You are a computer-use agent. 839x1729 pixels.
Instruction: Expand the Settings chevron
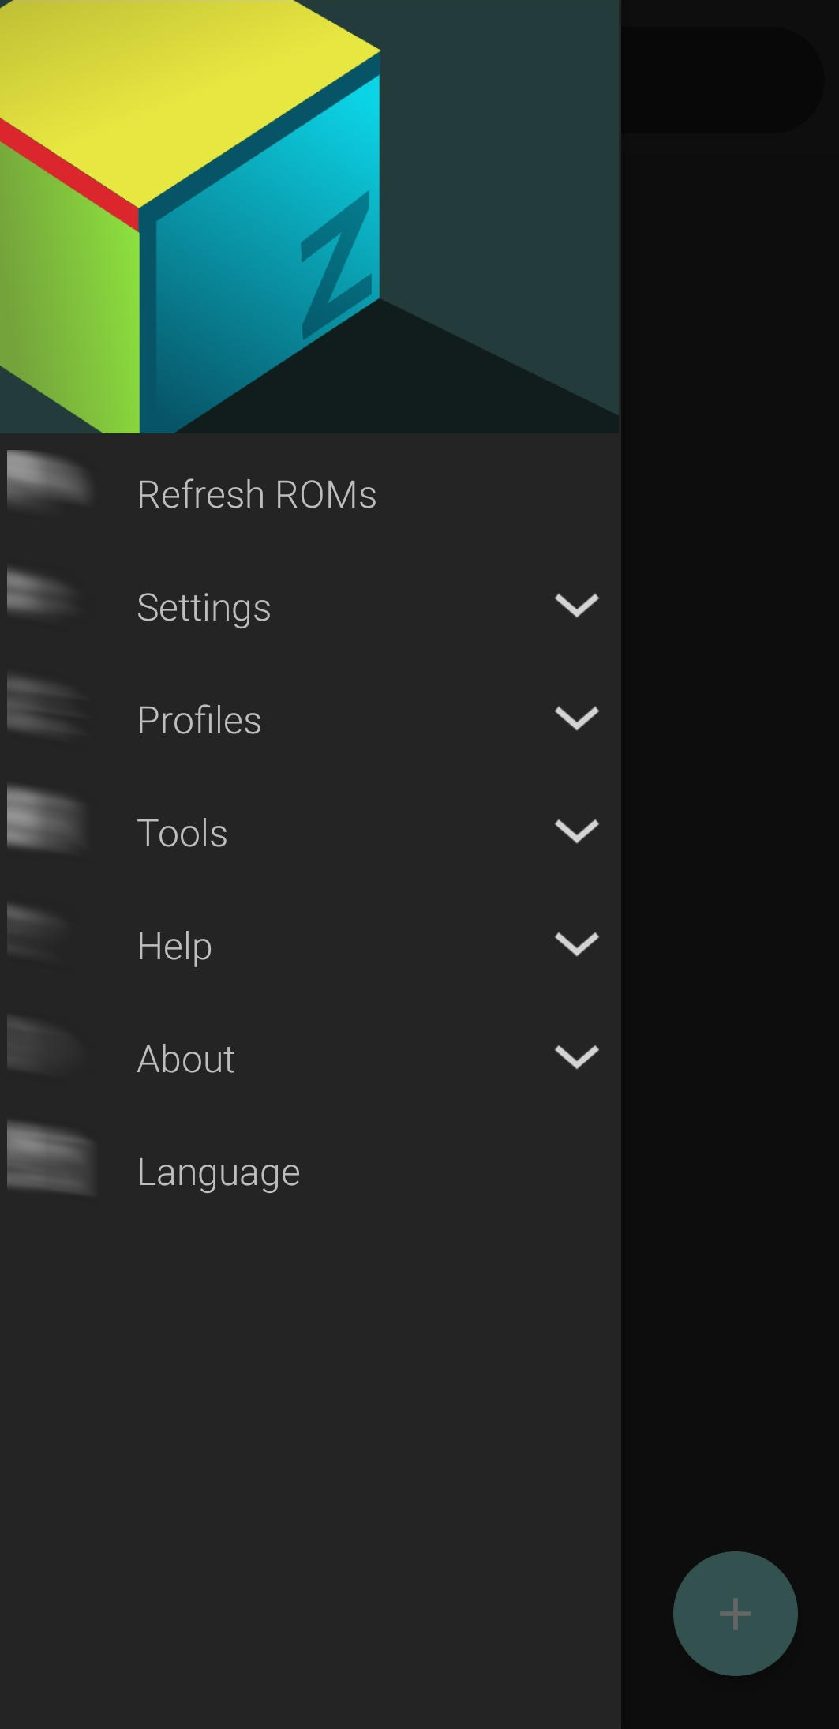click(577, 606)
